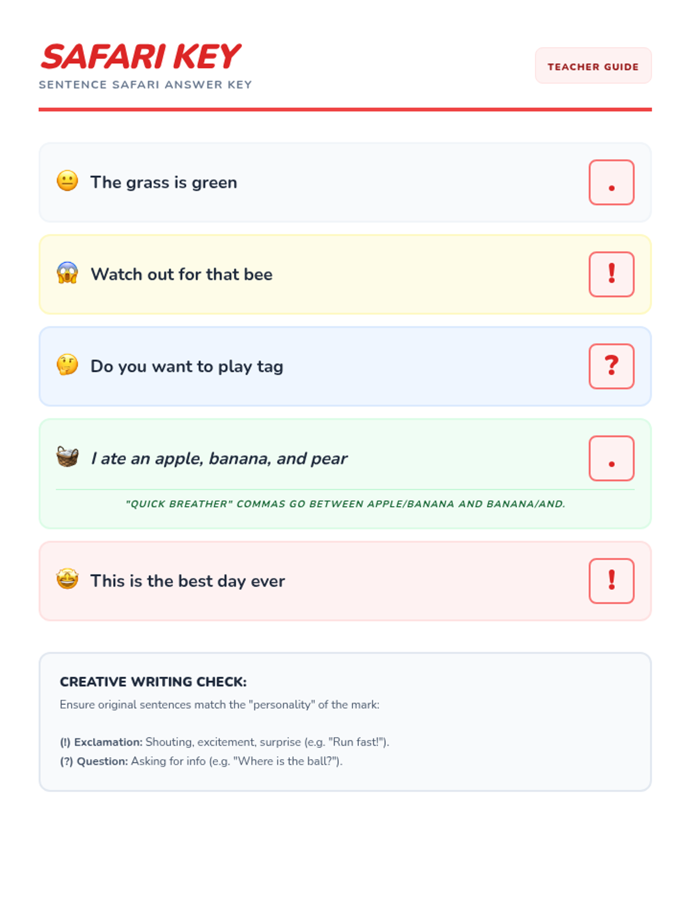The width and height of the screenshot is (690, 920).
Task: Click the apple, banana, and pear sentence
Action: (219, 458)
